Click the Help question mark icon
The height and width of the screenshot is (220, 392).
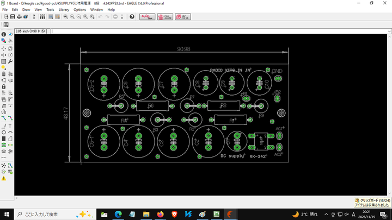[x=132, y=17]
